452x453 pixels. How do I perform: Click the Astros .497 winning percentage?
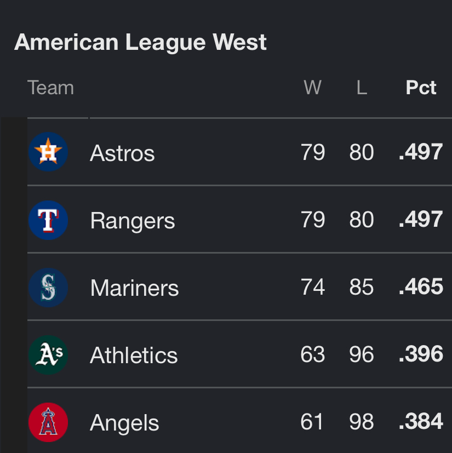click(421, 152)
